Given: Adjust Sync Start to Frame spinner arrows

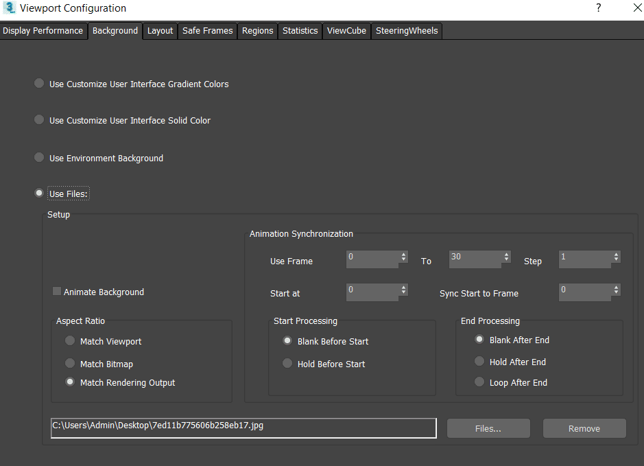Looking at the screenshot, I should pyautogui.click(x=616, y=290).
